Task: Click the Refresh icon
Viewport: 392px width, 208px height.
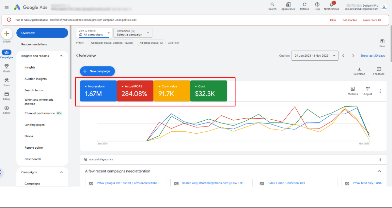Action: (x=304, y=5)
